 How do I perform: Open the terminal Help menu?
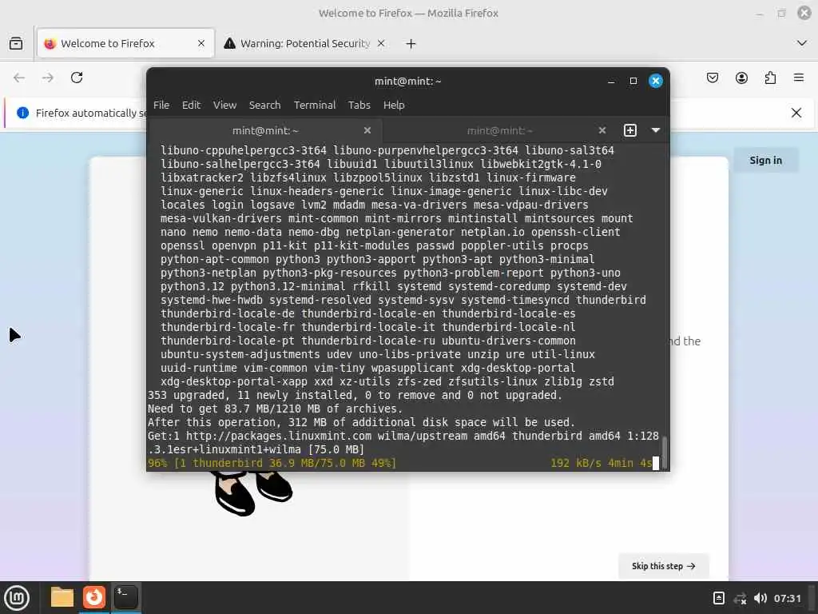pos(394,105)
